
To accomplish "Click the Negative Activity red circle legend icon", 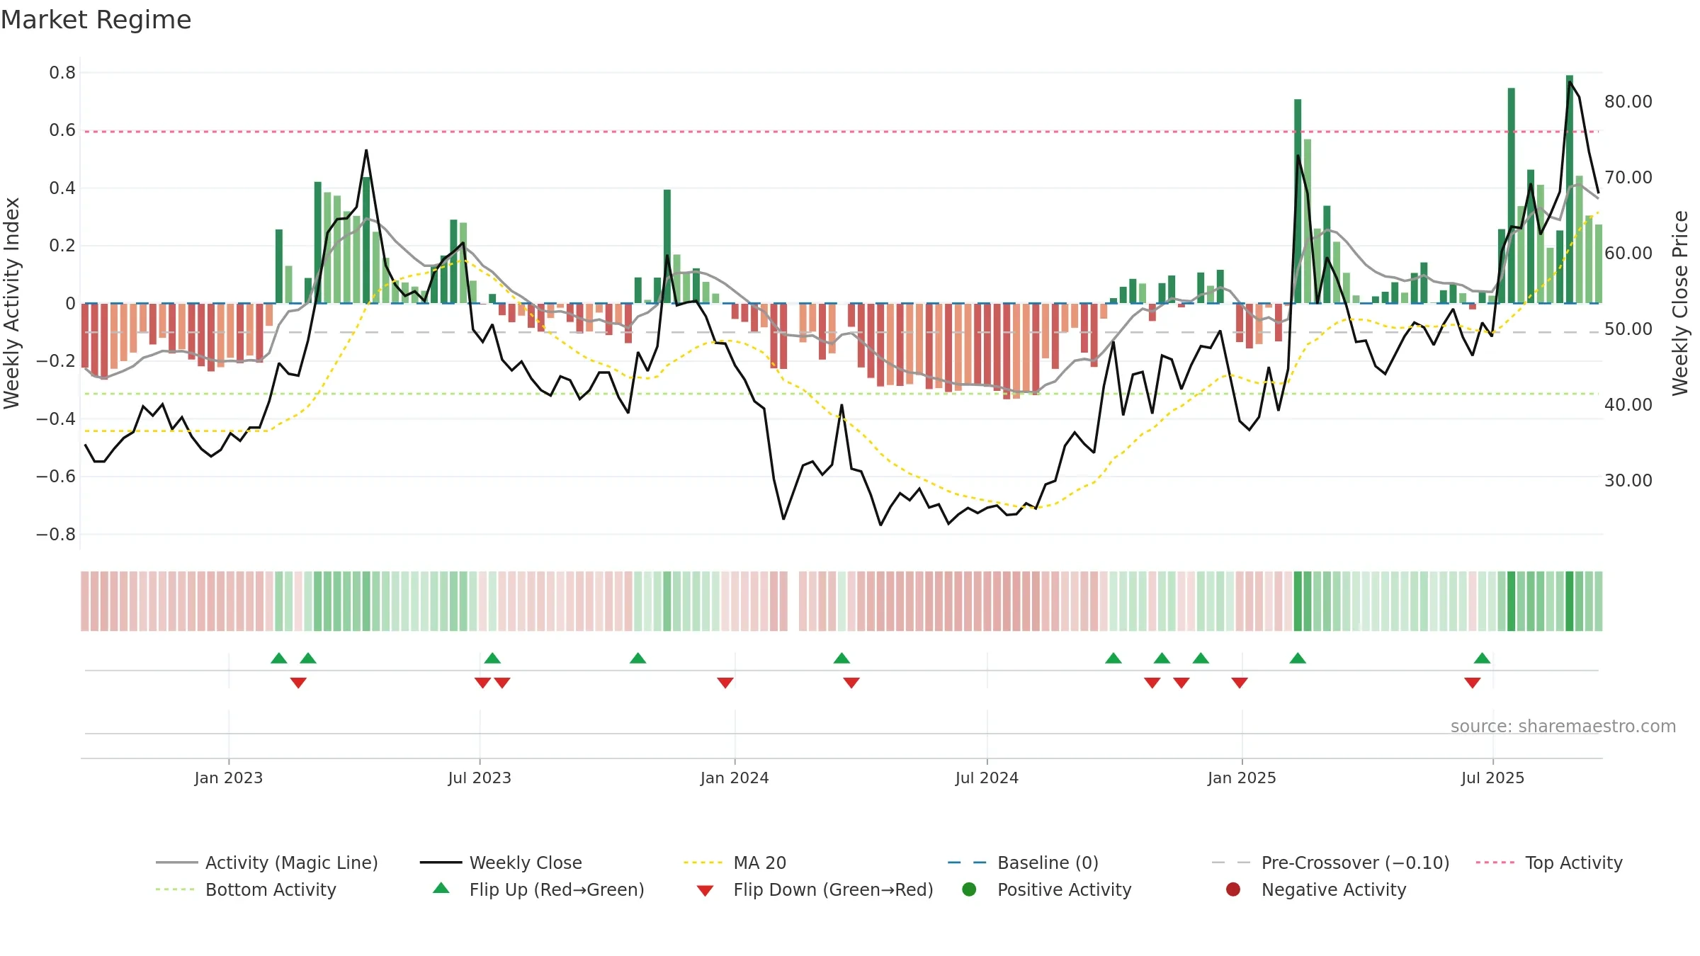I will (1233, 889).
